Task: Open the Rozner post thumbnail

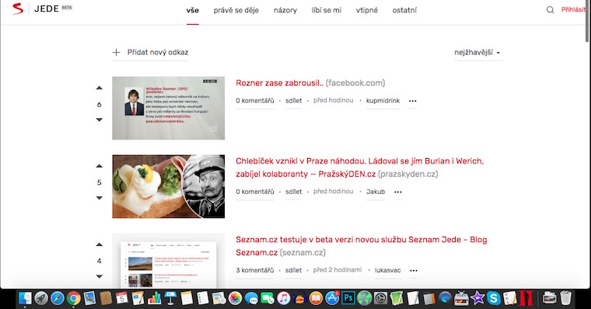Action: (169, 108)
